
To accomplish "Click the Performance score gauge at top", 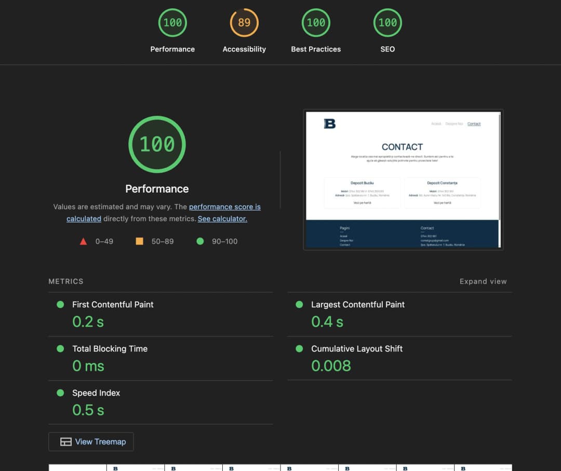I will click(x=172, y=23).
